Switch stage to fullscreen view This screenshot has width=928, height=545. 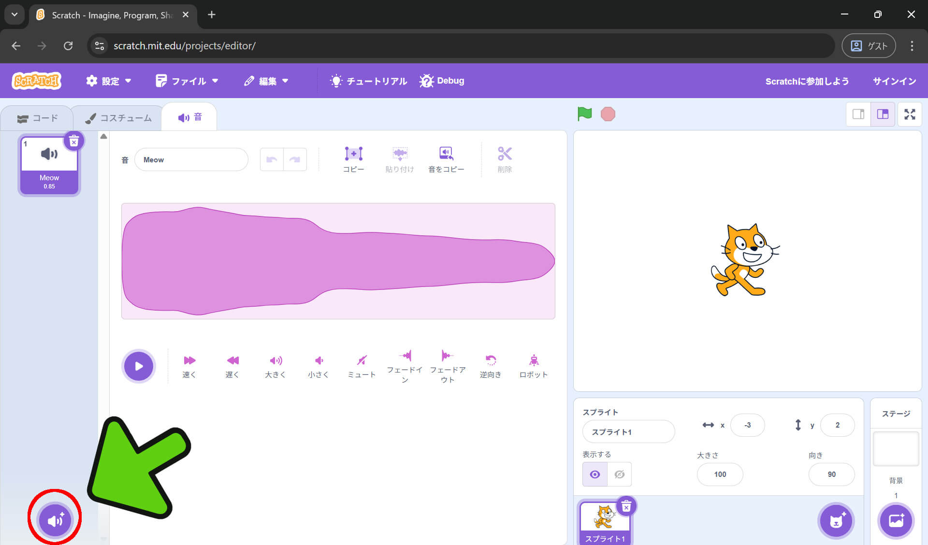pos(910,114)
